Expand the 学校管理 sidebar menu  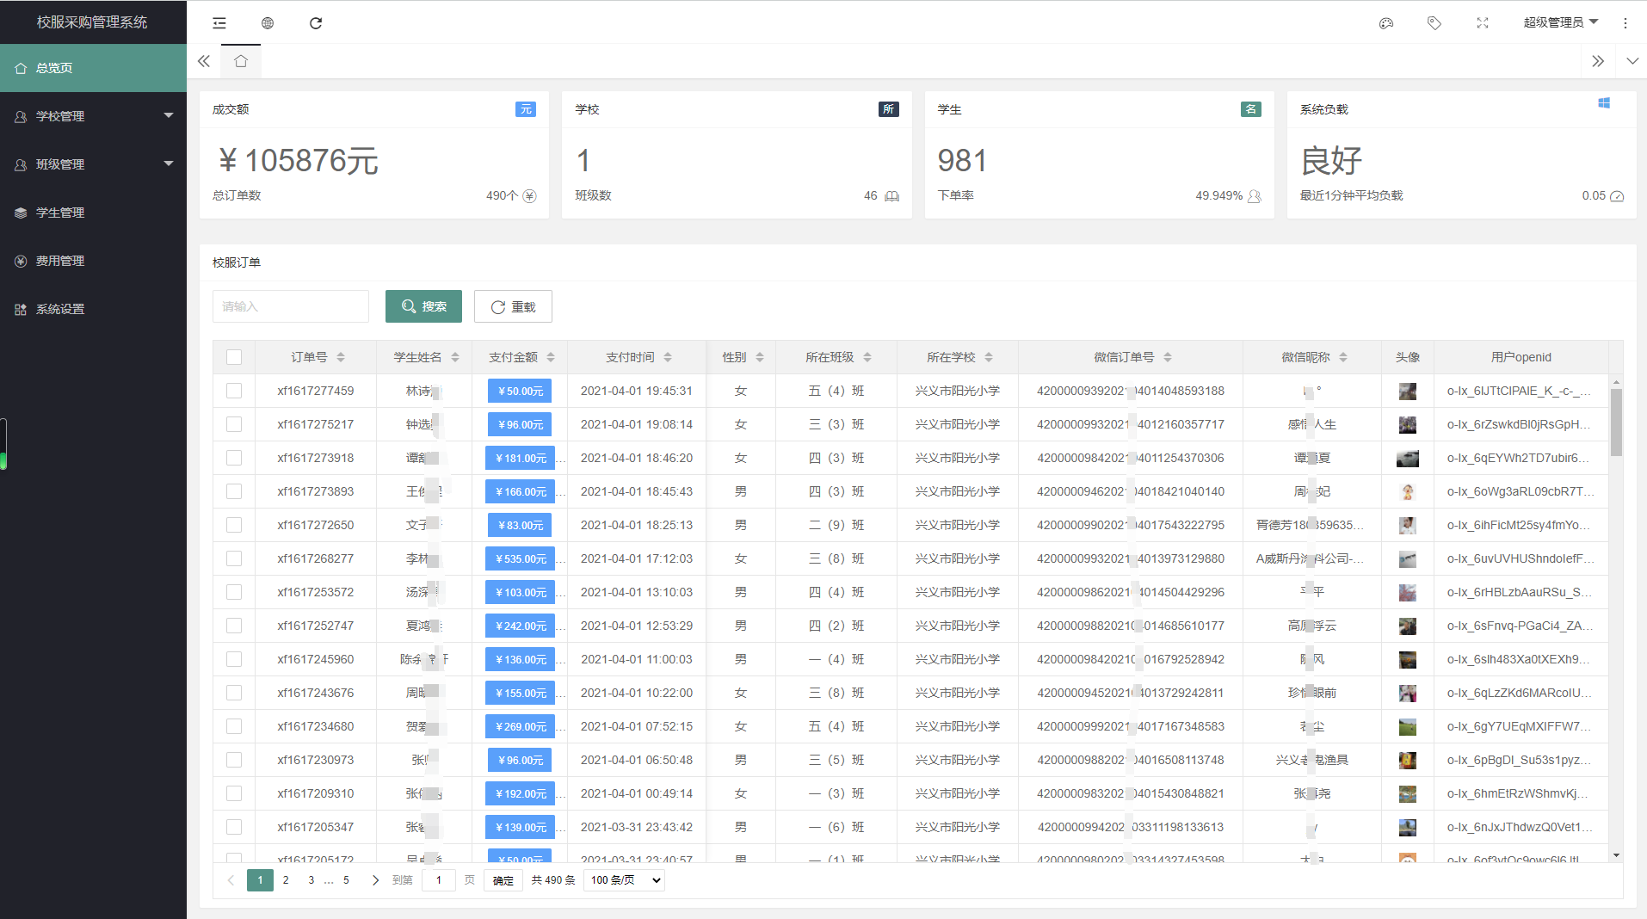(93, 116)
